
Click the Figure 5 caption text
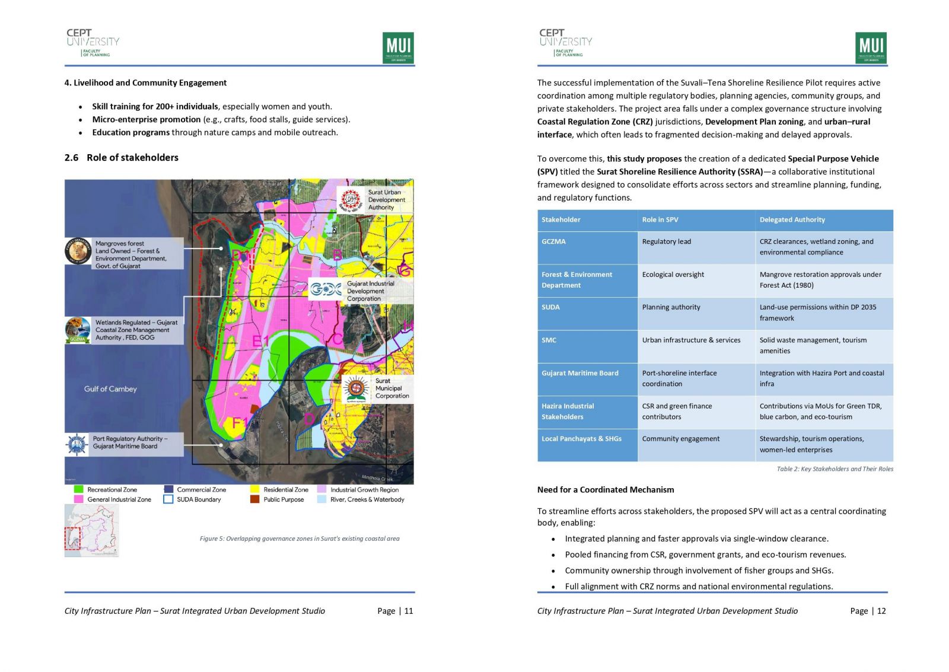(x=300, y=539)
